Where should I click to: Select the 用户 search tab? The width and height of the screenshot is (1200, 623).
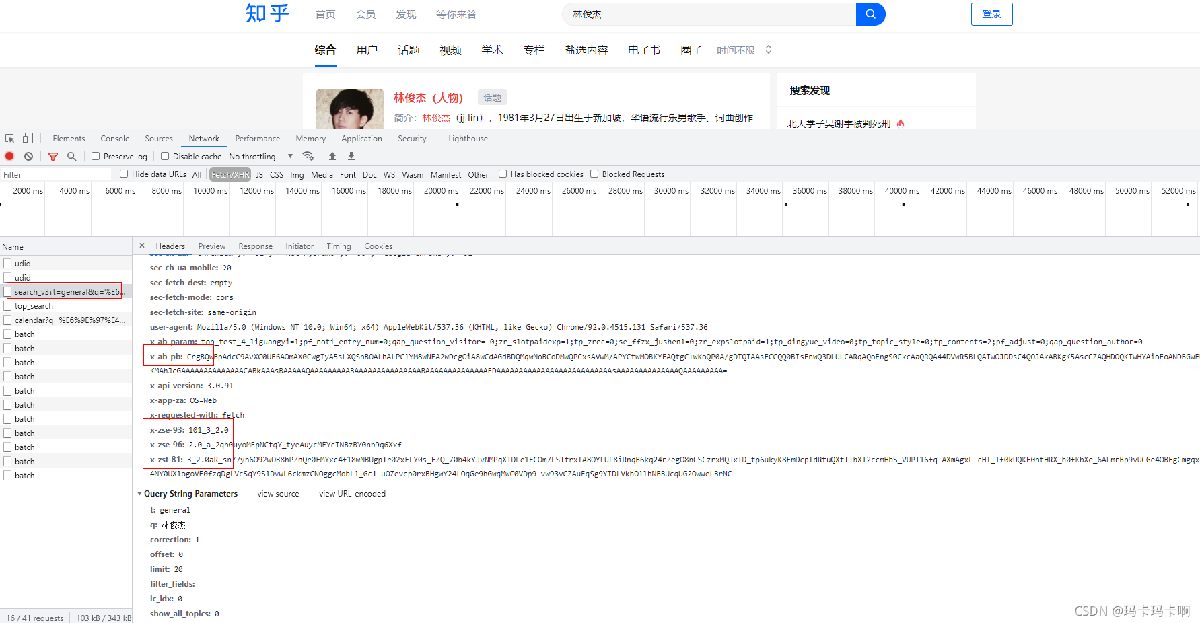(367, 50)
